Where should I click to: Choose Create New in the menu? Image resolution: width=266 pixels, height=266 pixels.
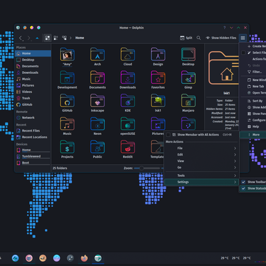coord(253,46)
